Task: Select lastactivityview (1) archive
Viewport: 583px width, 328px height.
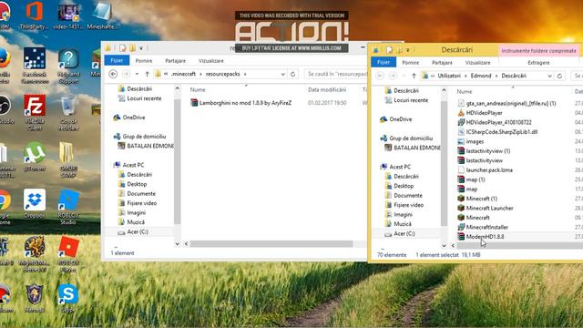Action: coord(484,151)
